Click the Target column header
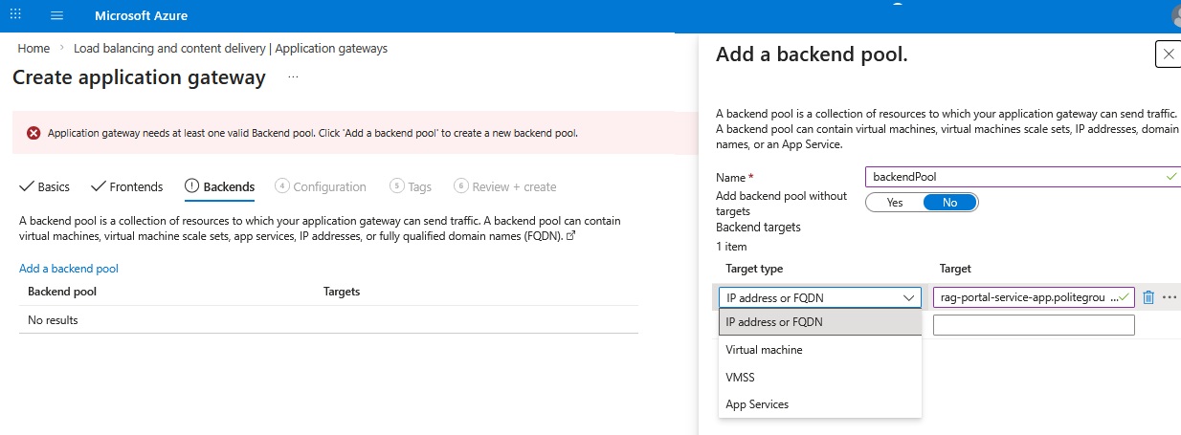The width and height of the screenshot is (1181, 435). 955,269
